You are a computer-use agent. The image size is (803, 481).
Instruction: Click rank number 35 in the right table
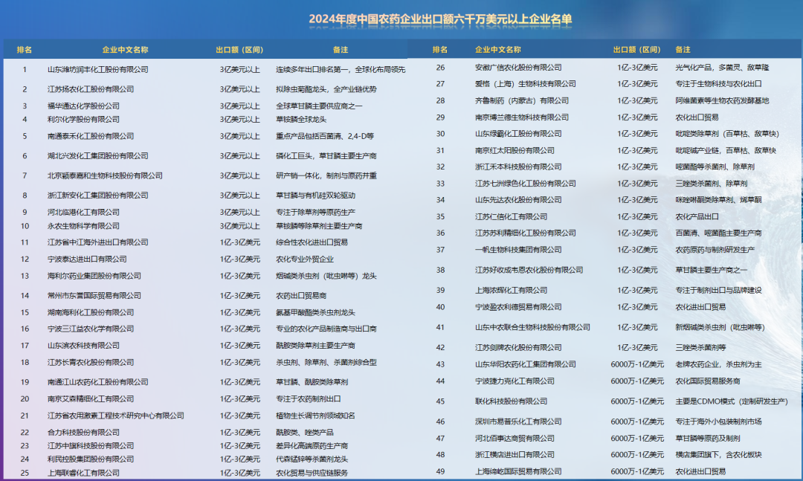click(x=441, y=216)
